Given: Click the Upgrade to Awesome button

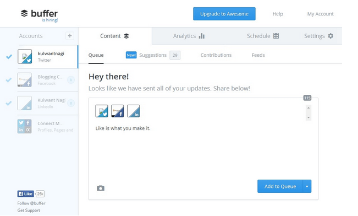Looking at the screenshot, I should (x=224, y=14).
